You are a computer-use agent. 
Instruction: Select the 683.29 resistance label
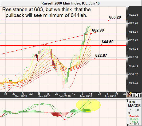coord(115,17)
